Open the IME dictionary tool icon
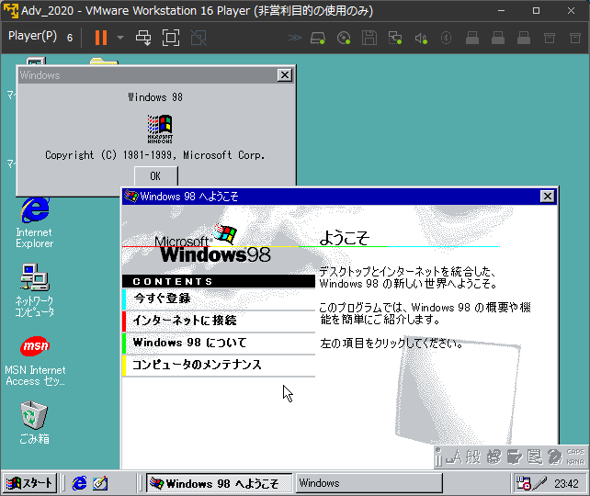The image size is (590, 496). (515, 457)
